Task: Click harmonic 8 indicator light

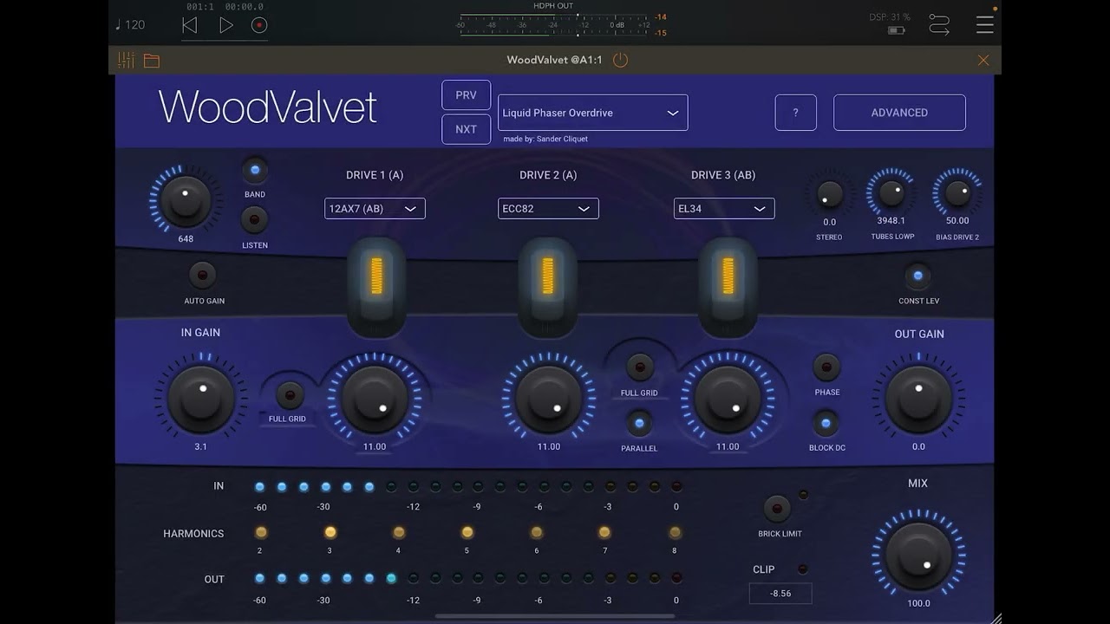Action: click(x=675, y=532)
